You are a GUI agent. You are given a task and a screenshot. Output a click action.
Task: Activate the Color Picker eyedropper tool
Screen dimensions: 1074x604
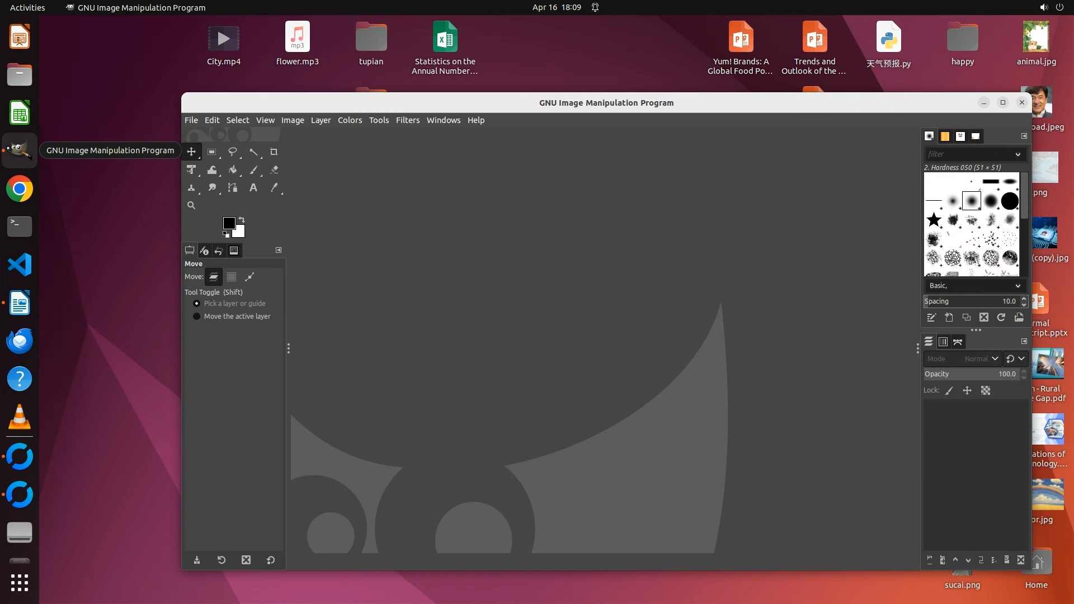(274, 188)
